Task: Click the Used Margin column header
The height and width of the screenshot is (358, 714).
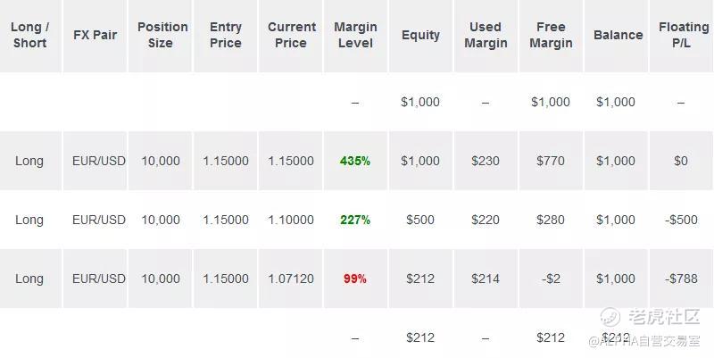Action: point(486,35)
